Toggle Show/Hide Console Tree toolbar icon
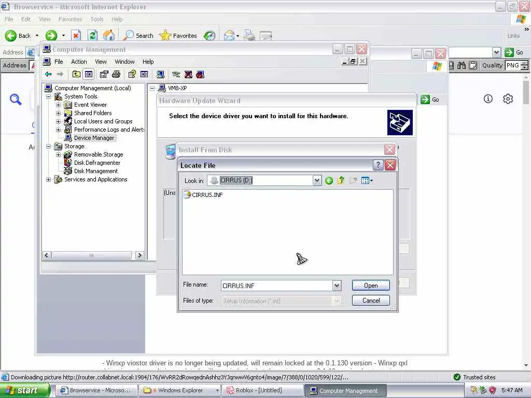The width and height of the screenshot is (531, 398). point(89,75)
